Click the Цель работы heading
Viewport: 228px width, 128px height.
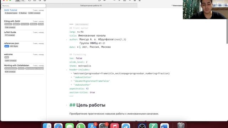(87, 105)
